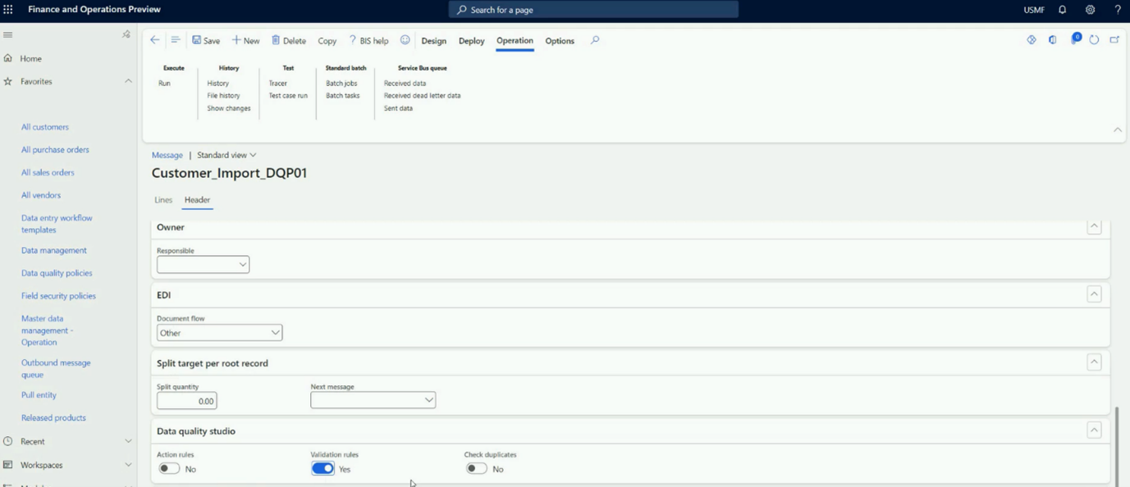
Task: Select the Operation tab
Action: (x=515, y=41)
